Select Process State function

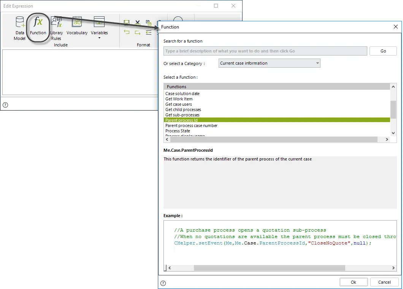pos(277,131)
